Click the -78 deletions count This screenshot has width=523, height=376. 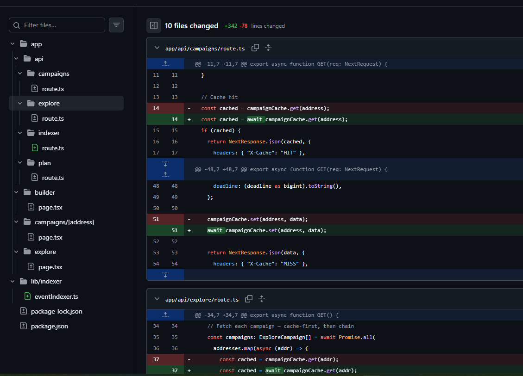point(244,26)
